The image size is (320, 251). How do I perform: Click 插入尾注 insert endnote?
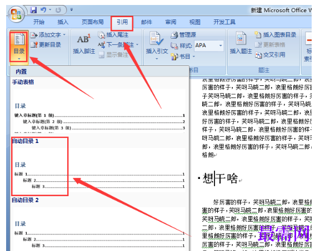pyautogui.click(x=113, y=35)
